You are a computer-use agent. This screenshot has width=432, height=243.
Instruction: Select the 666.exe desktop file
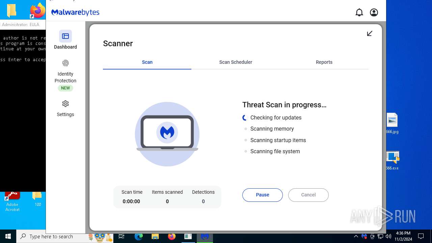coord(392,160)
